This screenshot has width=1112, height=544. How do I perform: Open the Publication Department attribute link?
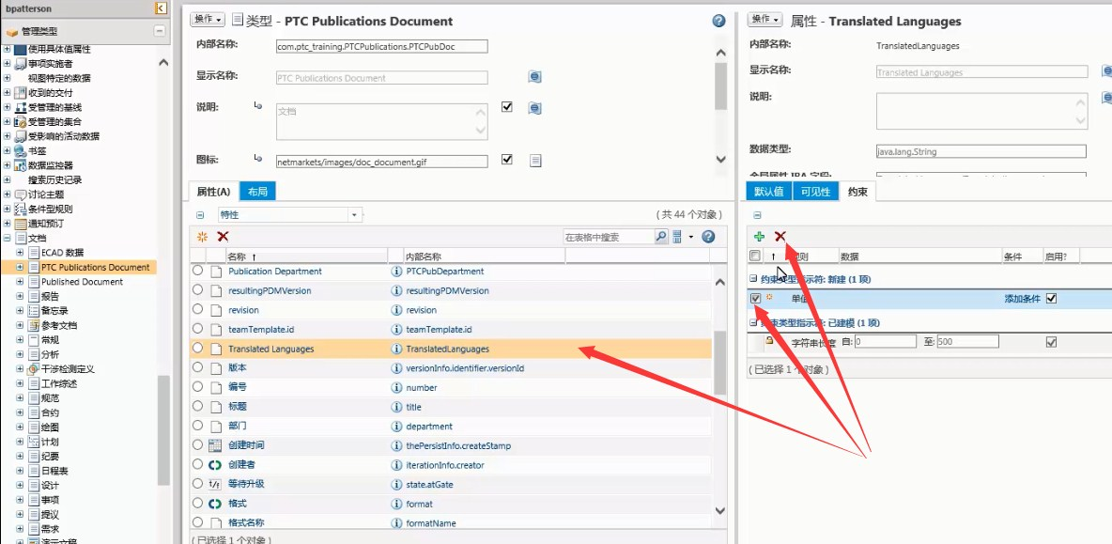point(274,272)
